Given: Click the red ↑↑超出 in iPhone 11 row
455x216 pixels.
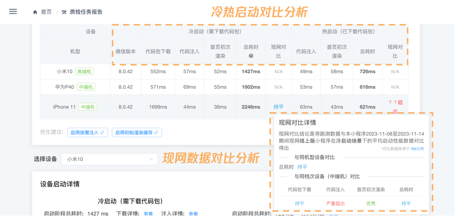Looking at the screenshot, I should click(x=395, y=106).
